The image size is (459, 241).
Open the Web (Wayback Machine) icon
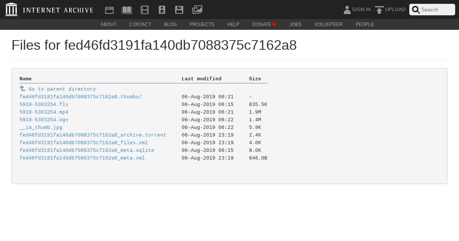(x=109, y=10)
